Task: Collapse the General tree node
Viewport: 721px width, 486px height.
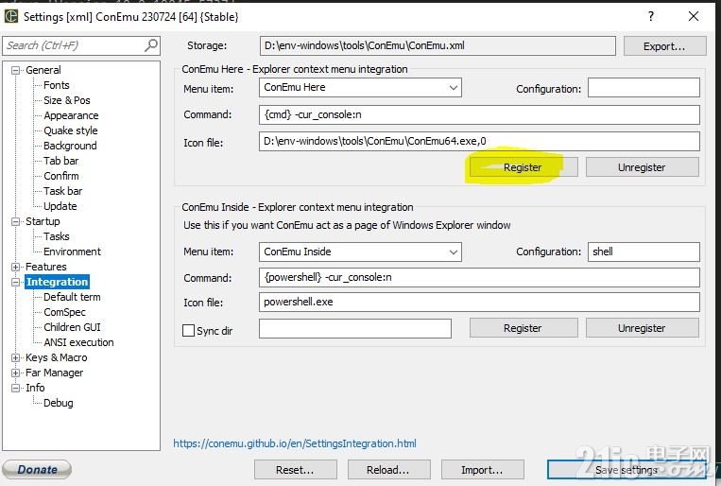Action: (x=16, y=70)
